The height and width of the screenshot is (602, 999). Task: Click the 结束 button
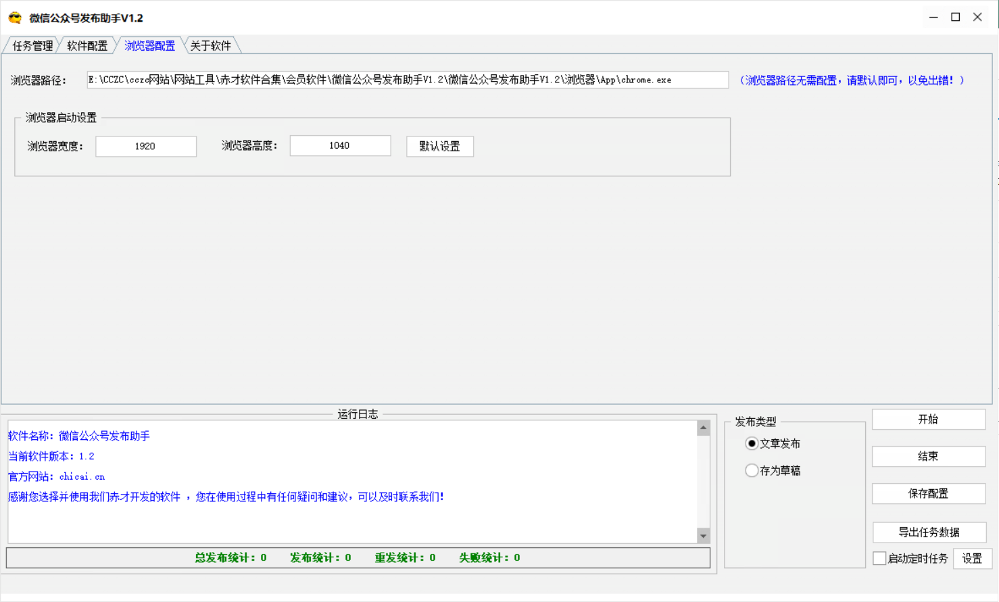[929, 456]
